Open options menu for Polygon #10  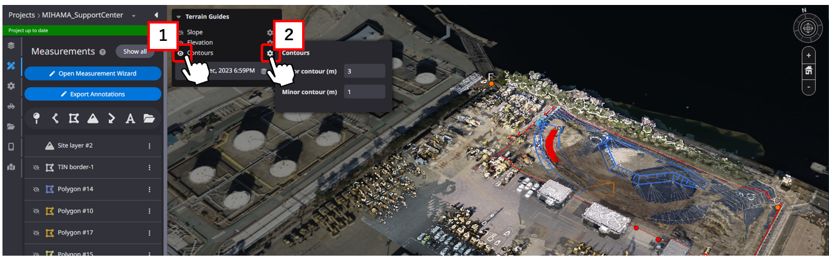pos(149,211)
